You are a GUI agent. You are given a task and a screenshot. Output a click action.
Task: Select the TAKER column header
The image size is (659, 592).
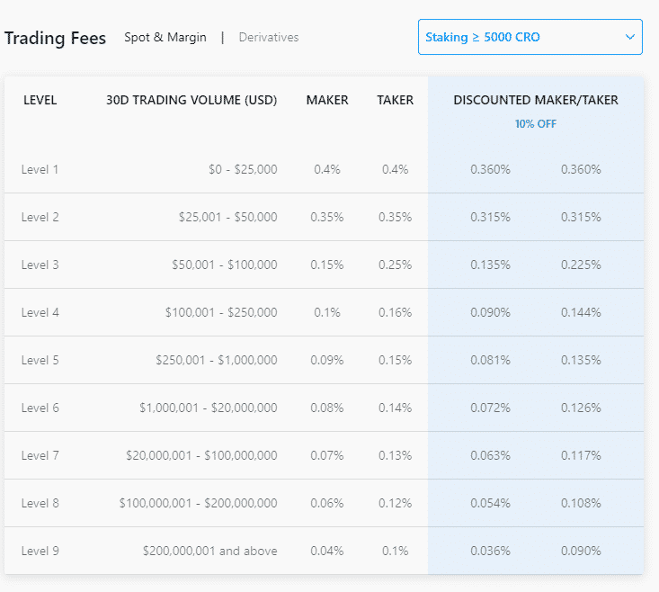pyautogui.click(x=396, y=101)
